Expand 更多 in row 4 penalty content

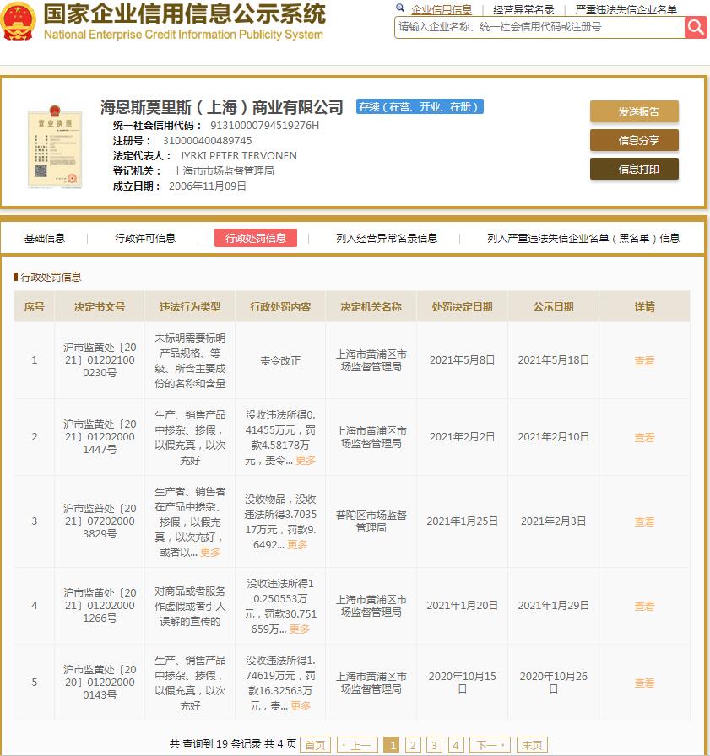click(x=300, y=629)
